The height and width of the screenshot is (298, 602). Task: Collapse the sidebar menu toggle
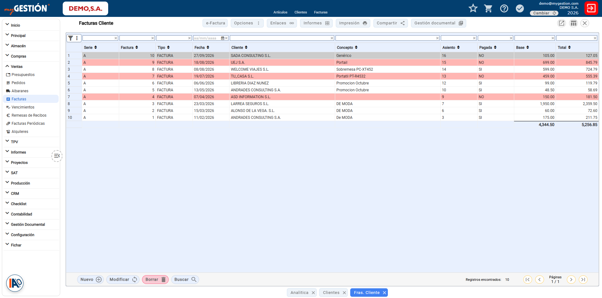(x=57, y=156)
